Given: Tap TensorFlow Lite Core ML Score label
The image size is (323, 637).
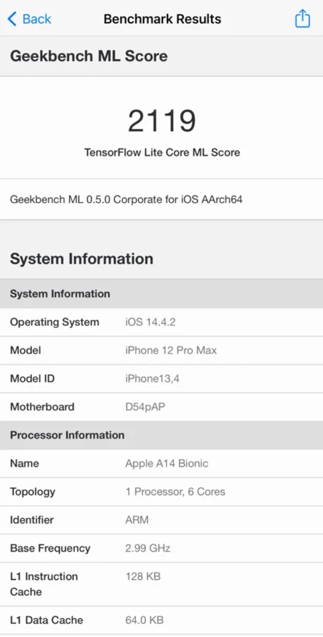Looking at the screenshot, I should tap(162, 152).
